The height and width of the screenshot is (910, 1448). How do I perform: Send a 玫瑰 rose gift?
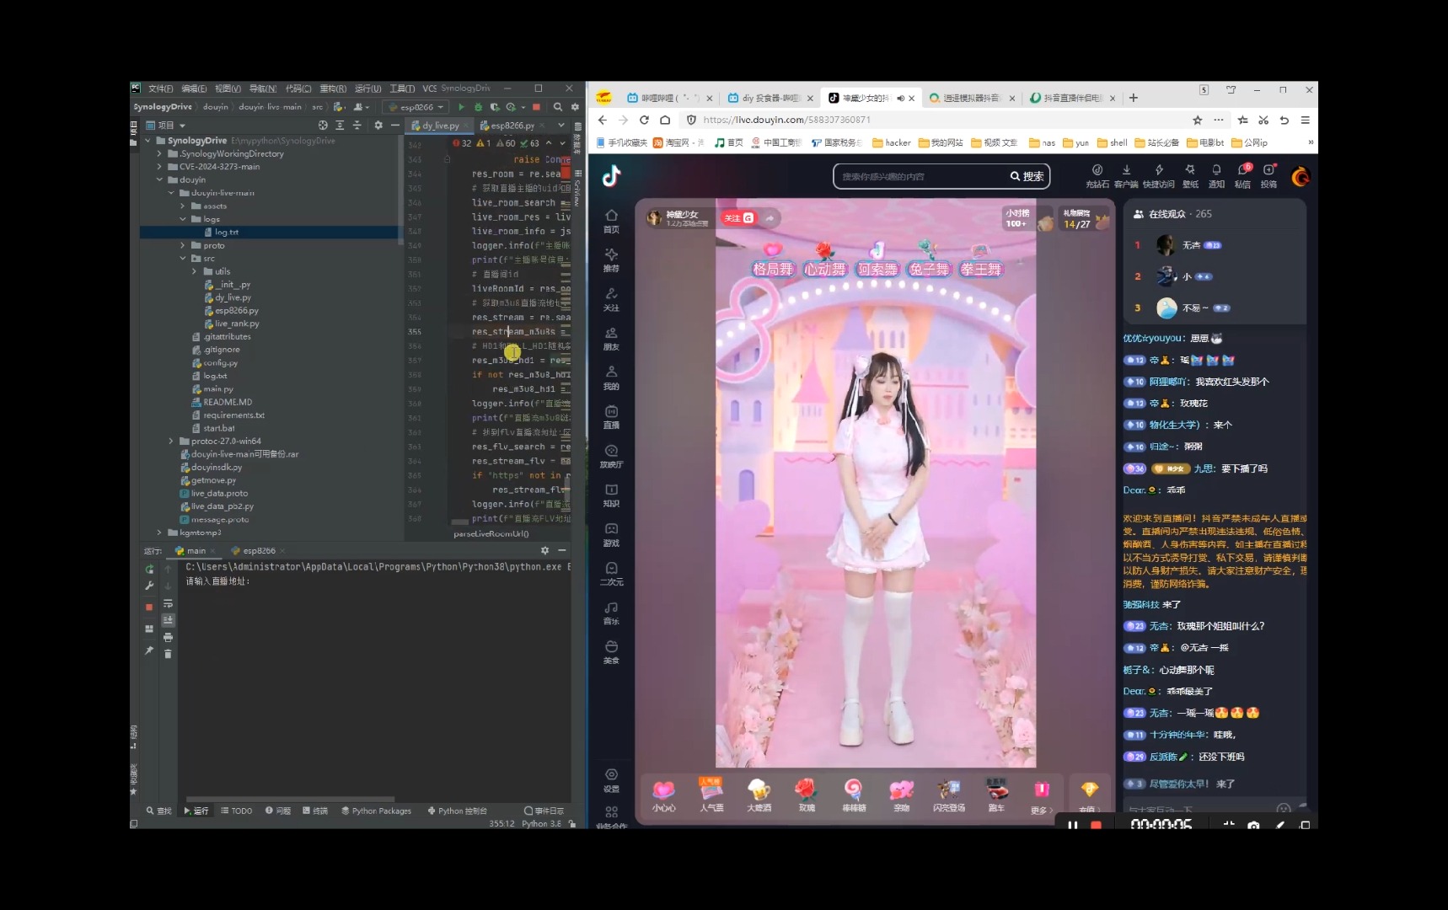click(x=806, y=793)
